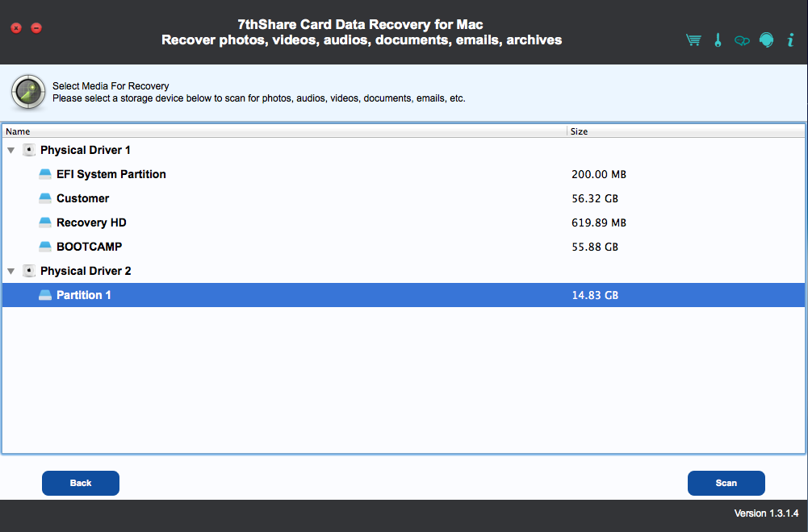
Task: Select the EFI System Partition row
Action: (x=111, y=174)
